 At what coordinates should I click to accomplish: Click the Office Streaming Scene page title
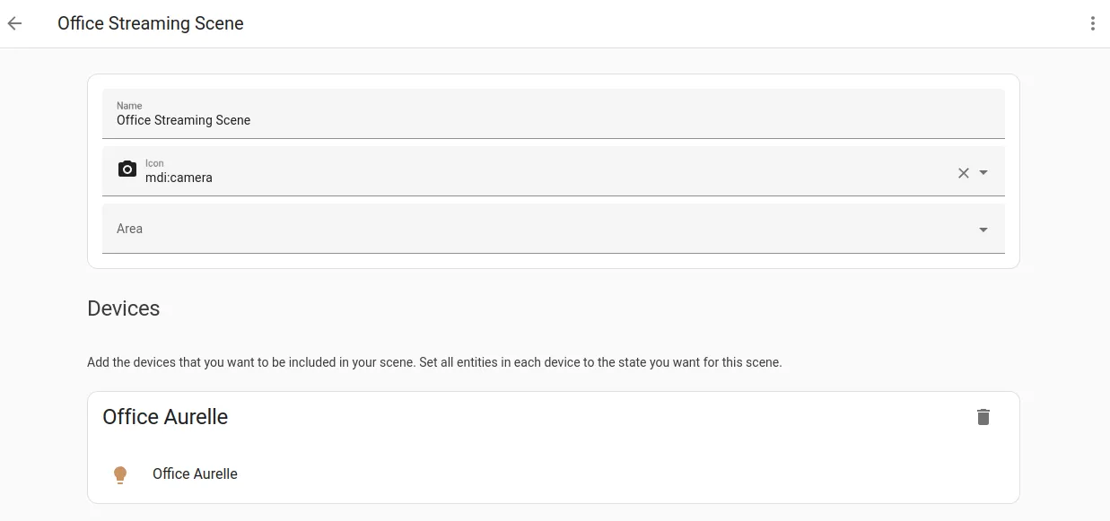[151, 24]
